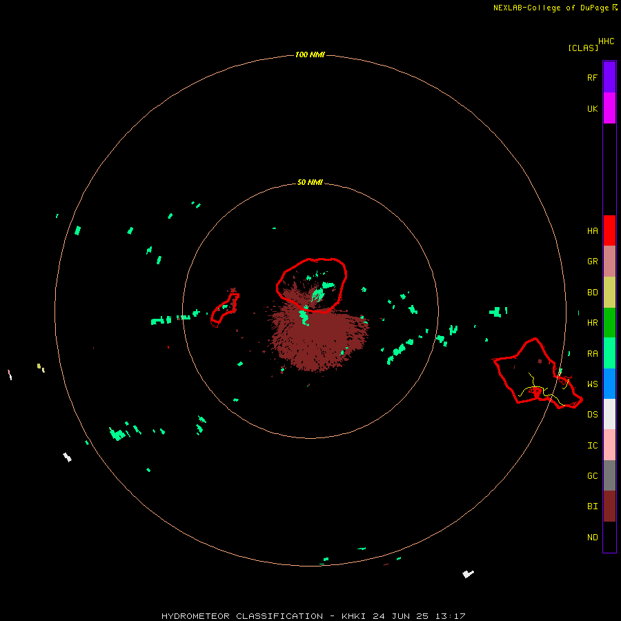Click the DS legend label
The image size is (621, 621).
(592, 414)
